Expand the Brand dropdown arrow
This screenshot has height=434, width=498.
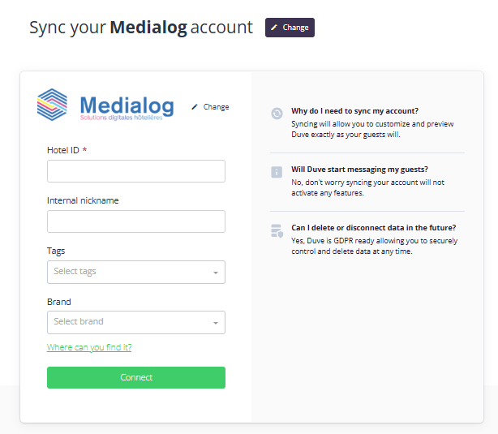pos(216,323)
